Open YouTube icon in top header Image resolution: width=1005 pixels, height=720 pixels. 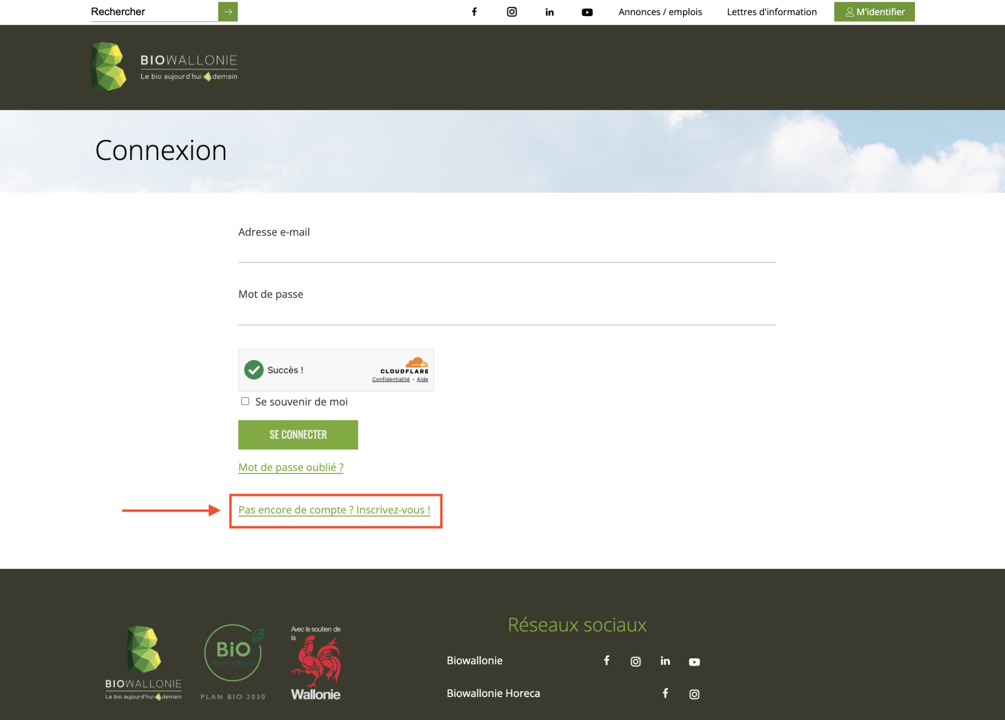pos(587,12)
